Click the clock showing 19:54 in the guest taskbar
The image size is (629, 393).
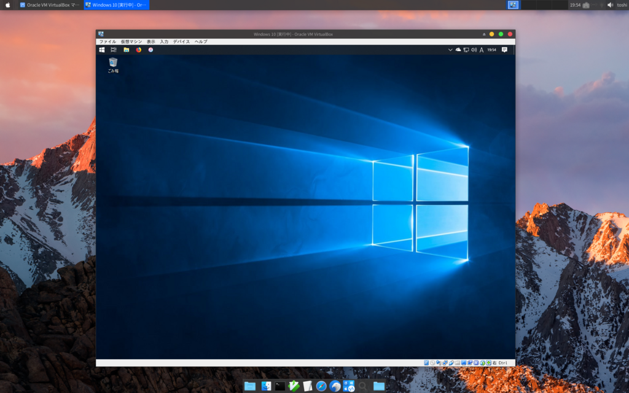click(x=492, y=50)
